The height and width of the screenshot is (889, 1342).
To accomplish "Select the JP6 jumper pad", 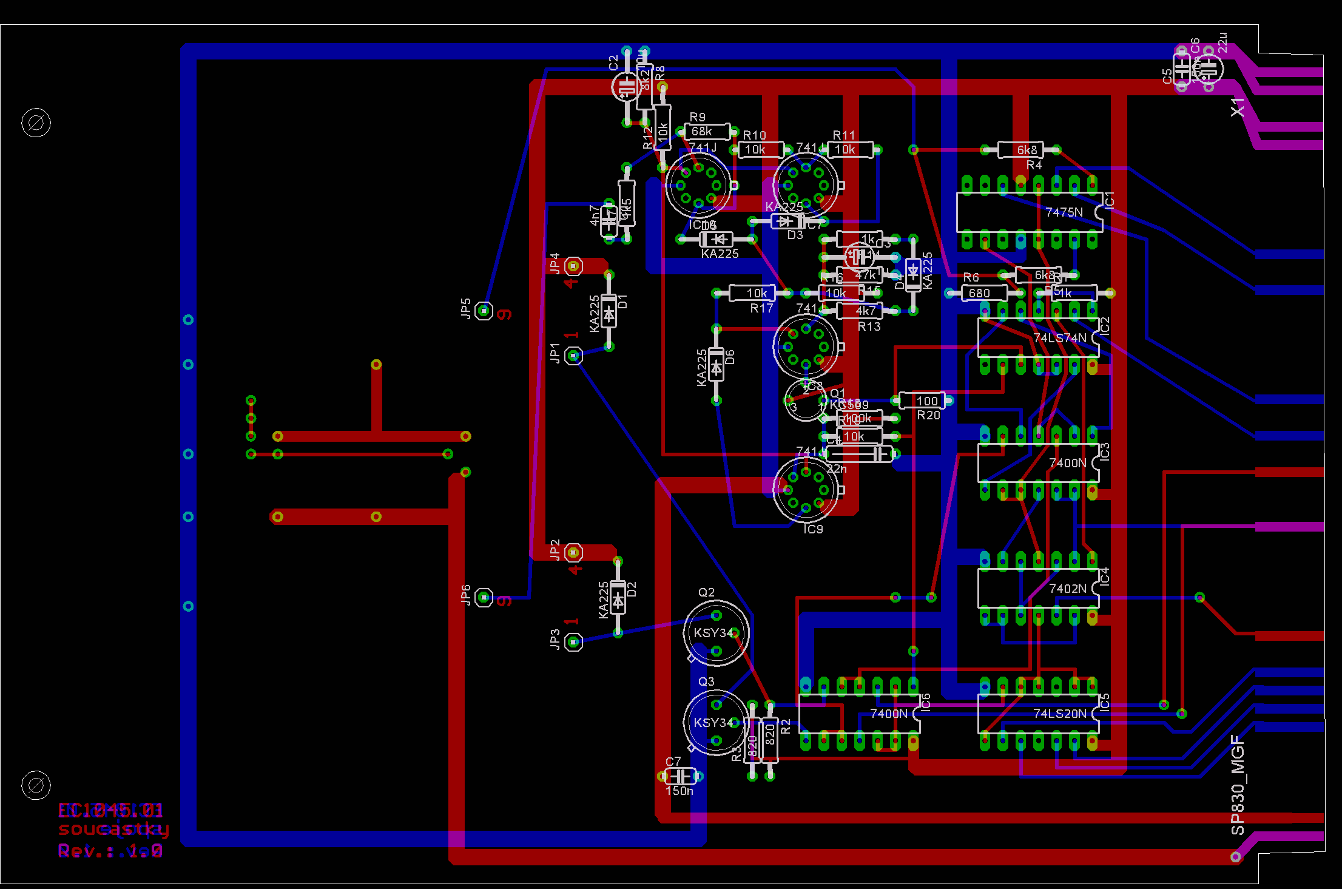I will coord(484,598).
